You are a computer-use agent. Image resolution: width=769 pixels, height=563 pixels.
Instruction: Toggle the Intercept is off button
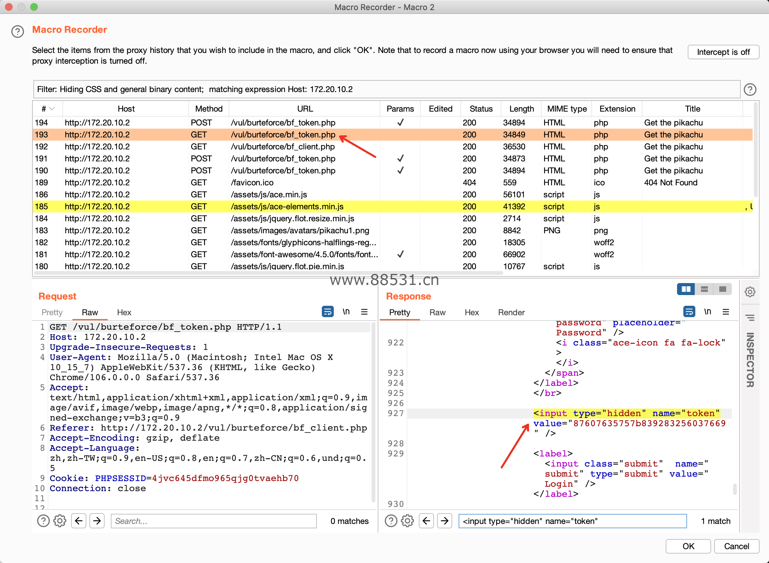(723, 52)
